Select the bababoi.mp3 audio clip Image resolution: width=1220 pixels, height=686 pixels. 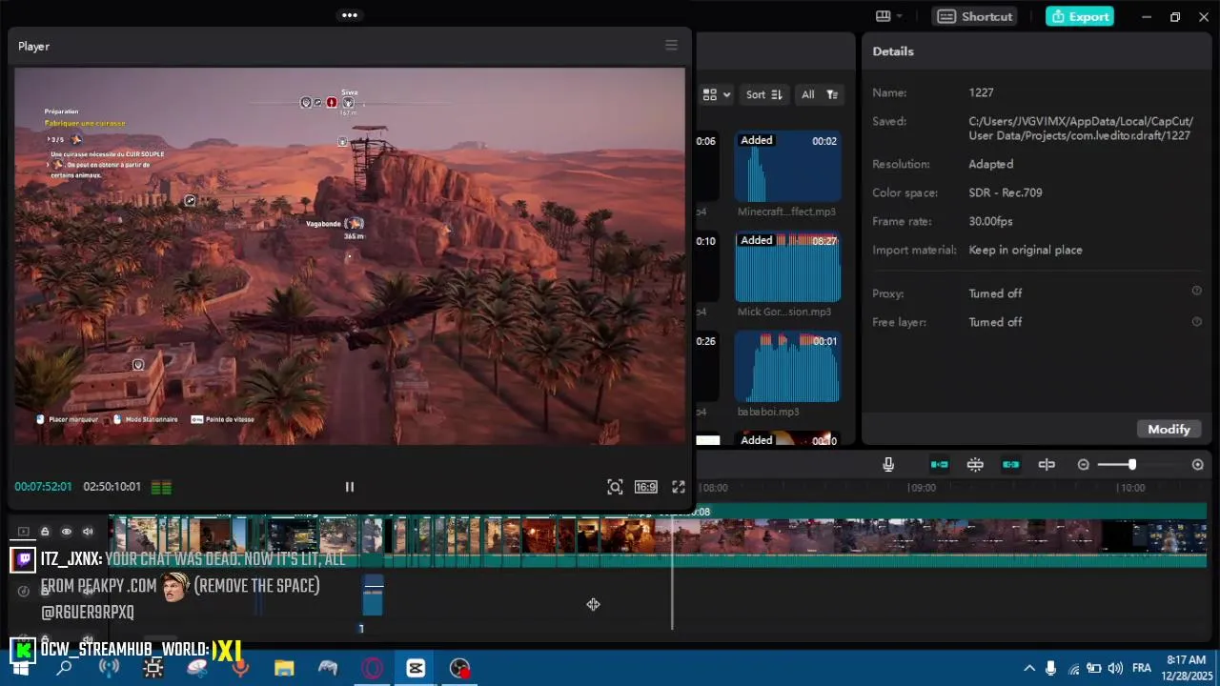pos(787,368)
